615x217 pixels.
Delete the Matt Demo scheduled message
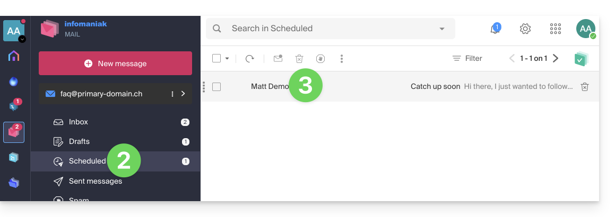pos(584,87)
